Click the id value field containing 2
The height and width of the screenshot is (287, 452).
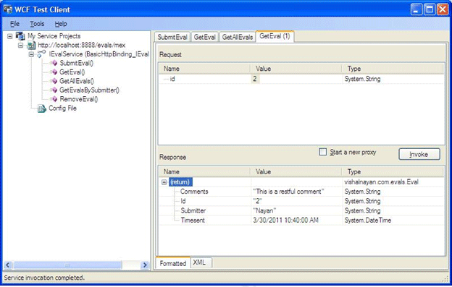point(296,79)
